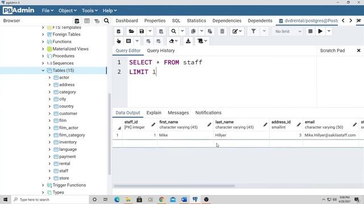Viewport: 364px width, 204px height.
Task: Open the Messages output tab
Action: 178,113
